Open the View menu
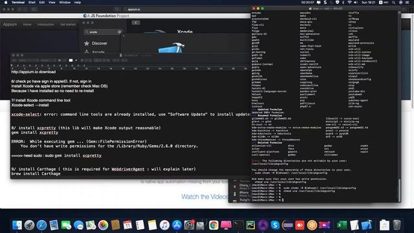 pos(52,3)
